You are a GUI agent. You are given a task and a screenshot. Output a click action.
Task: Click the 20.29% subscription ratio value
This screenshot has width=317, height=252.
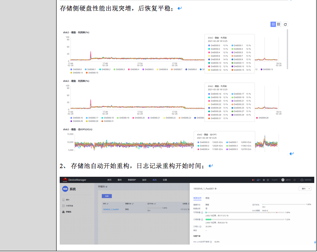pos(209,227)
